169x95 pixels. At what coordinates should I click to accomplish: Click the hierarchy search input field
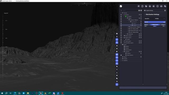click(130, 11)
